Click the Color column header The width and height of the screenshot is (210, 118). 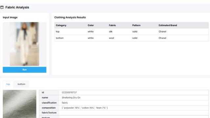click(x=91, y=25)
